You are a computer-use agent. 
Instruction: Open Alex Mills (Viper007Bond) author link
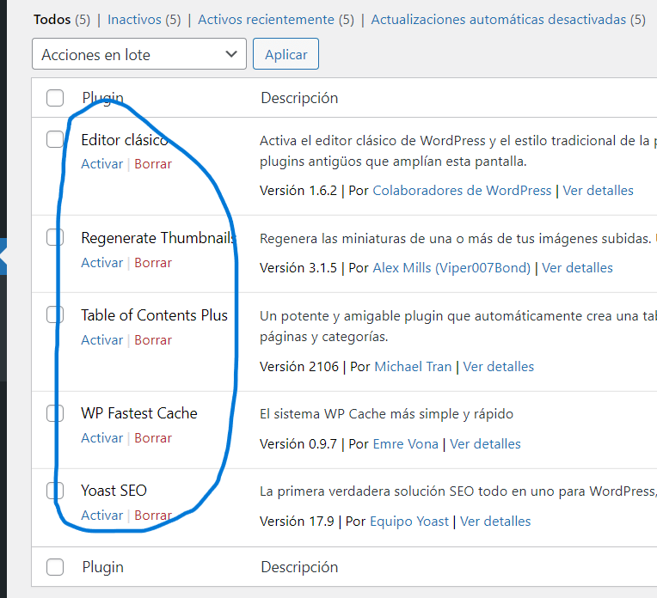pyautogui.click(x=451, y=268)
